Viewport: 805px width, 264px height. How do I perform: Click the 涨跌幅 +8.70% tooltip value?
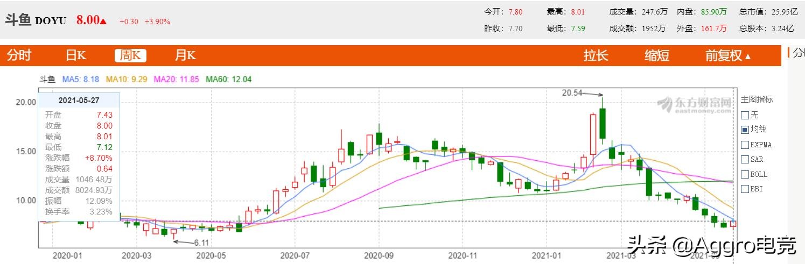98,158
